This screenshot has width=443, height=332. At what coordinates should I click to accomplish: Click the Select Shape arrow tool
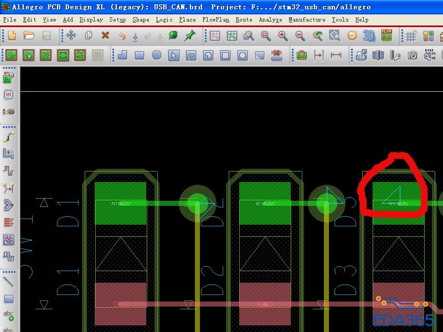click(173, 55)
